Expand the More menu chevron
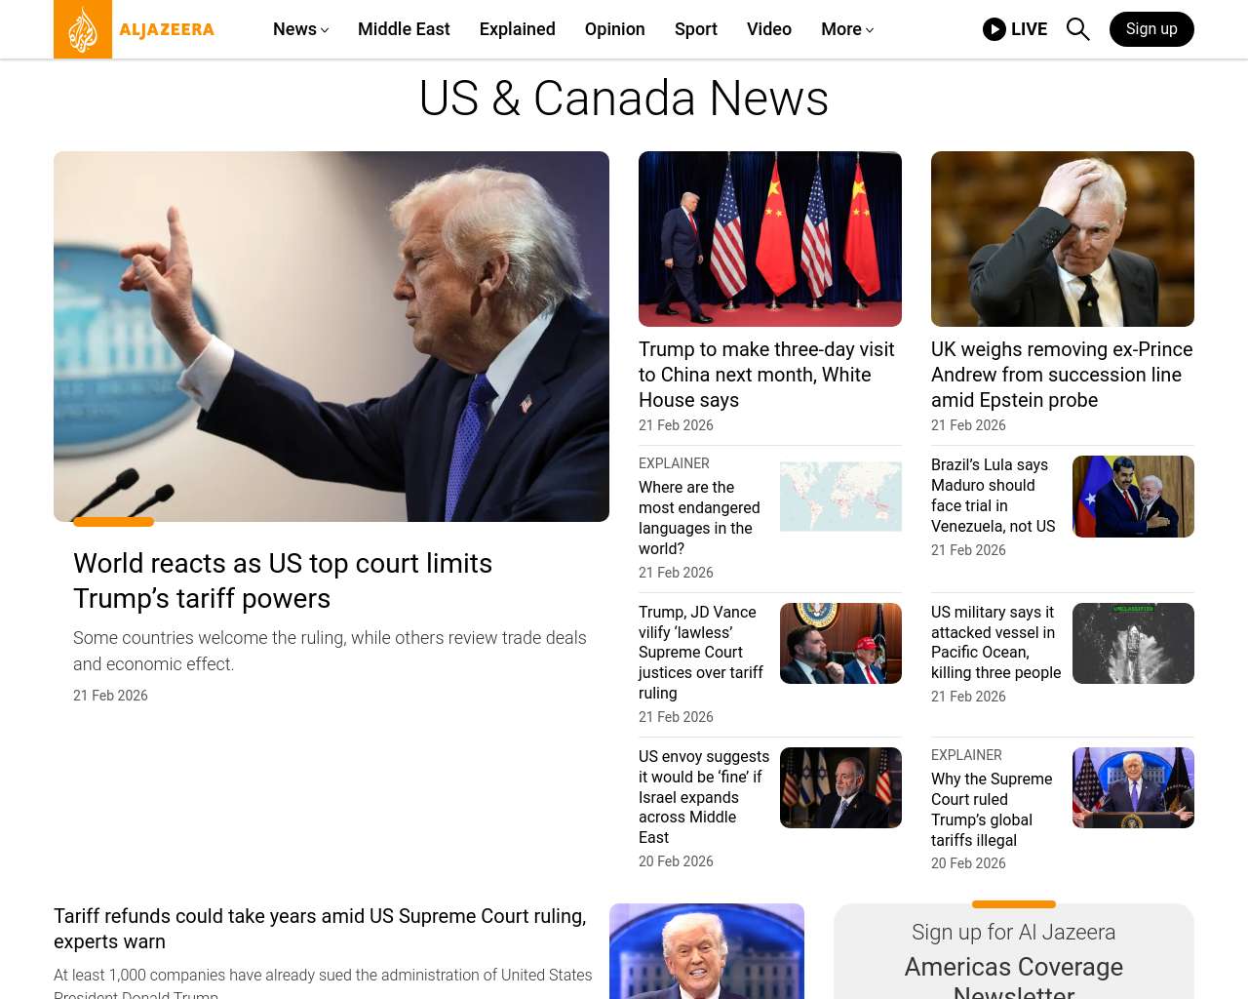The width and height of the screenshot is (1248, 999). click(x=870, y=30)
